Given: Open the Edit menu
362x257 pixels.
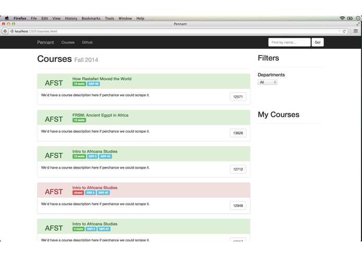Looking at the screenshot, I should pos(45,18).
